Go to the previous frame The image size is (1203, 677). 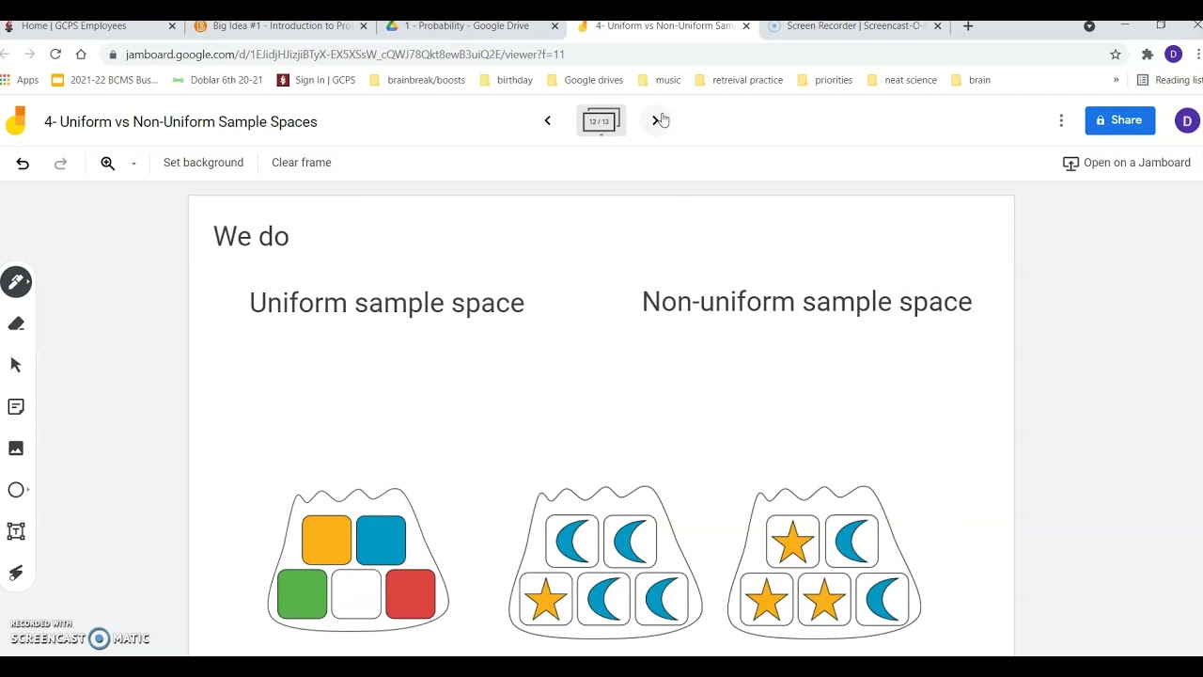pos(548,120)
